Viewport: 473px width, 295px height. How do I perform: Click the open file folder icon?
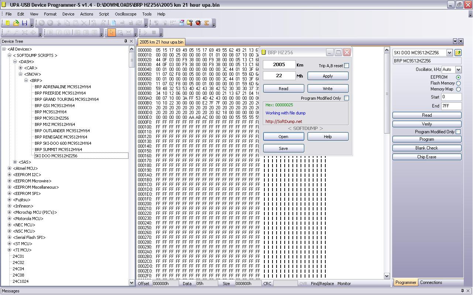click(x=16, y=23)
